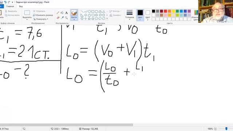The image size is (233, 131).
Task: Choose the left arrow shape
Action: click(x=100, y=15)
